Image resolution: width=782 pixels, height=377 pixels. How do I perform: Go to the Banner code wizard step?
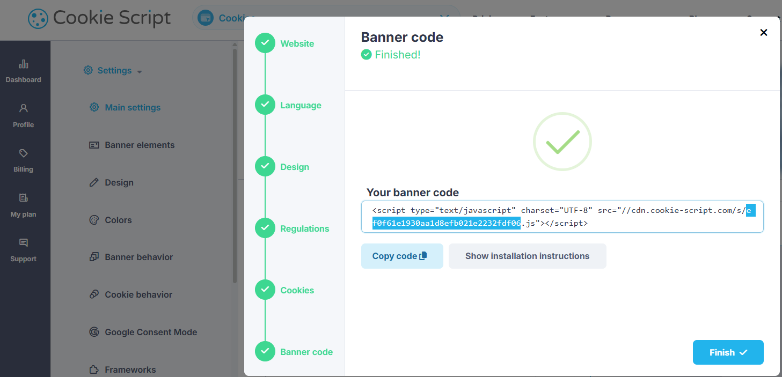point(306,352)
